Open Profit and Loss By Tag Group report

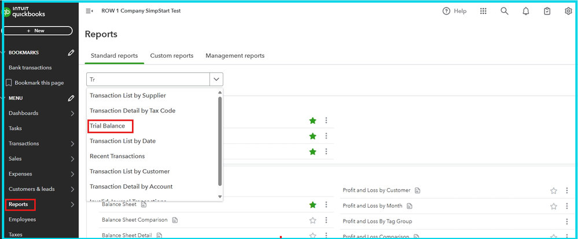tap(377, 221)
